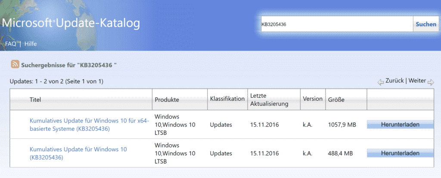The height and width of the screenshot is (178, 441).
Task: Select the 488,4 MB size cell
Action: pyautogui.click(x=340, y=153)
